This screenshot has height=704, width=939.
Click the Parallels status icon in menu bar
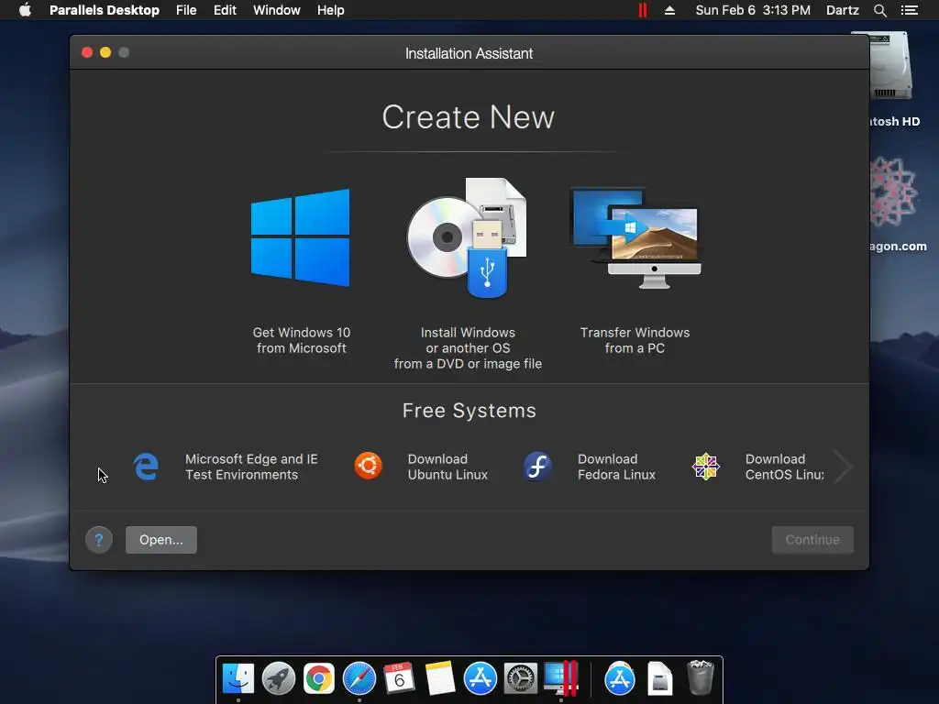[643, 10]
